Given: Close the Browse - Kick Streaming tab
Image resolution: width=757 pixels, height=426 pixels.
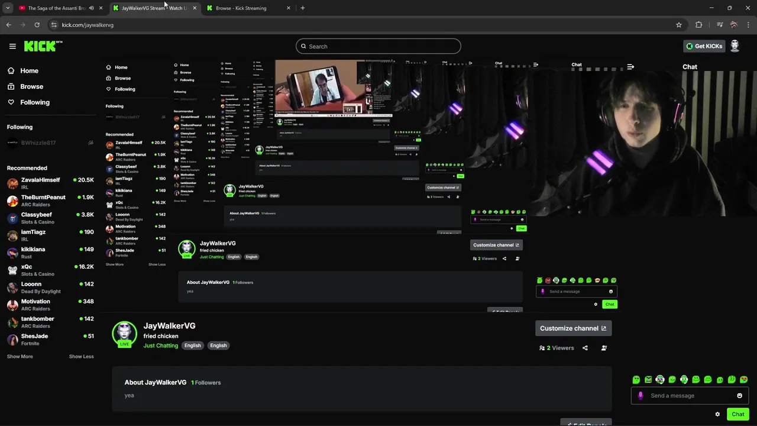Looking at the screenshot, I should [x=289, y=8].
